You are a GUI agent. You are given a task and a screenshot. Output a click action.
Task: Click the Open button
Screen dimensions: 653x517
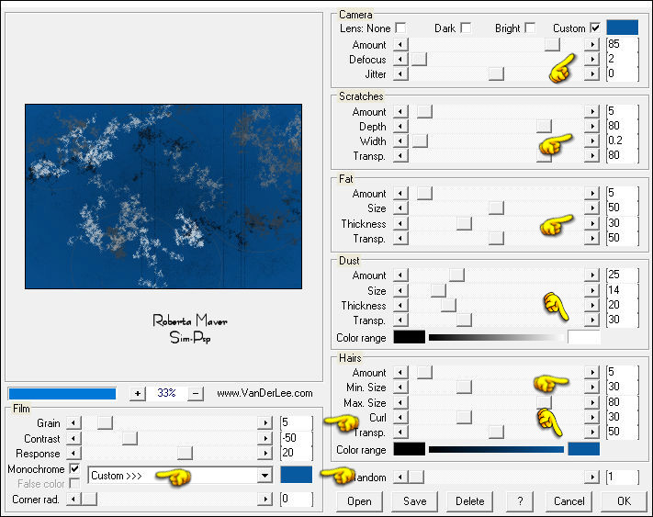pyautogui.click(x=359, y=500)
